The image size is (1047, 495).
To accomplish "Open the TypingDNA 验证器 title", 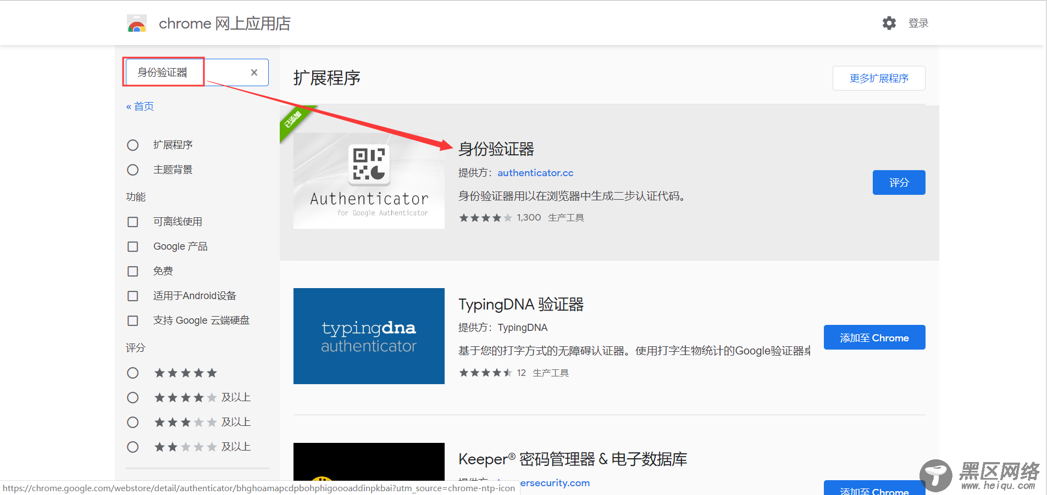I will pos(521,304).
